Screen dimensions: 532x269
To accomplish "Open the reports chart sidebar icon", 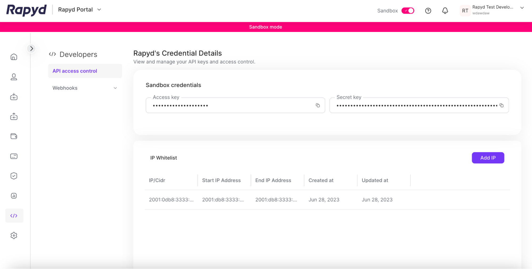I will (14, 196).
